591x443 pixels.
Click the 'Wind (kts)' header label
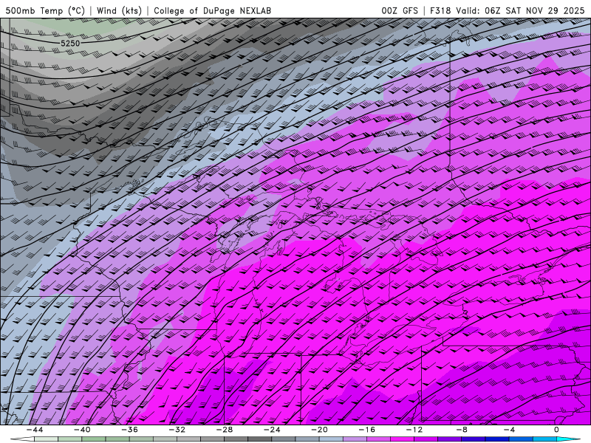[119, 10]
